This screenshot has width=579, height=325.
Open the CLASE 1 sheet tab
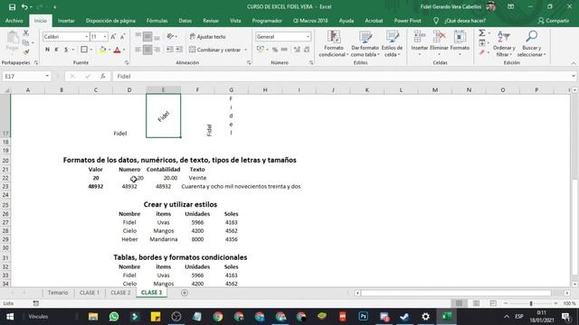90,292
